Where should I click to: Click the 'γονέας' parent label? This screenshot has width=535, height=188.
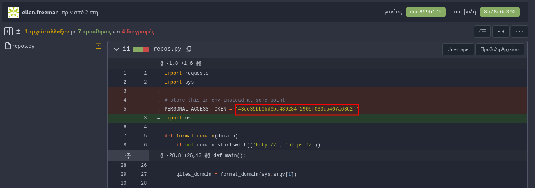pos(392,12)
